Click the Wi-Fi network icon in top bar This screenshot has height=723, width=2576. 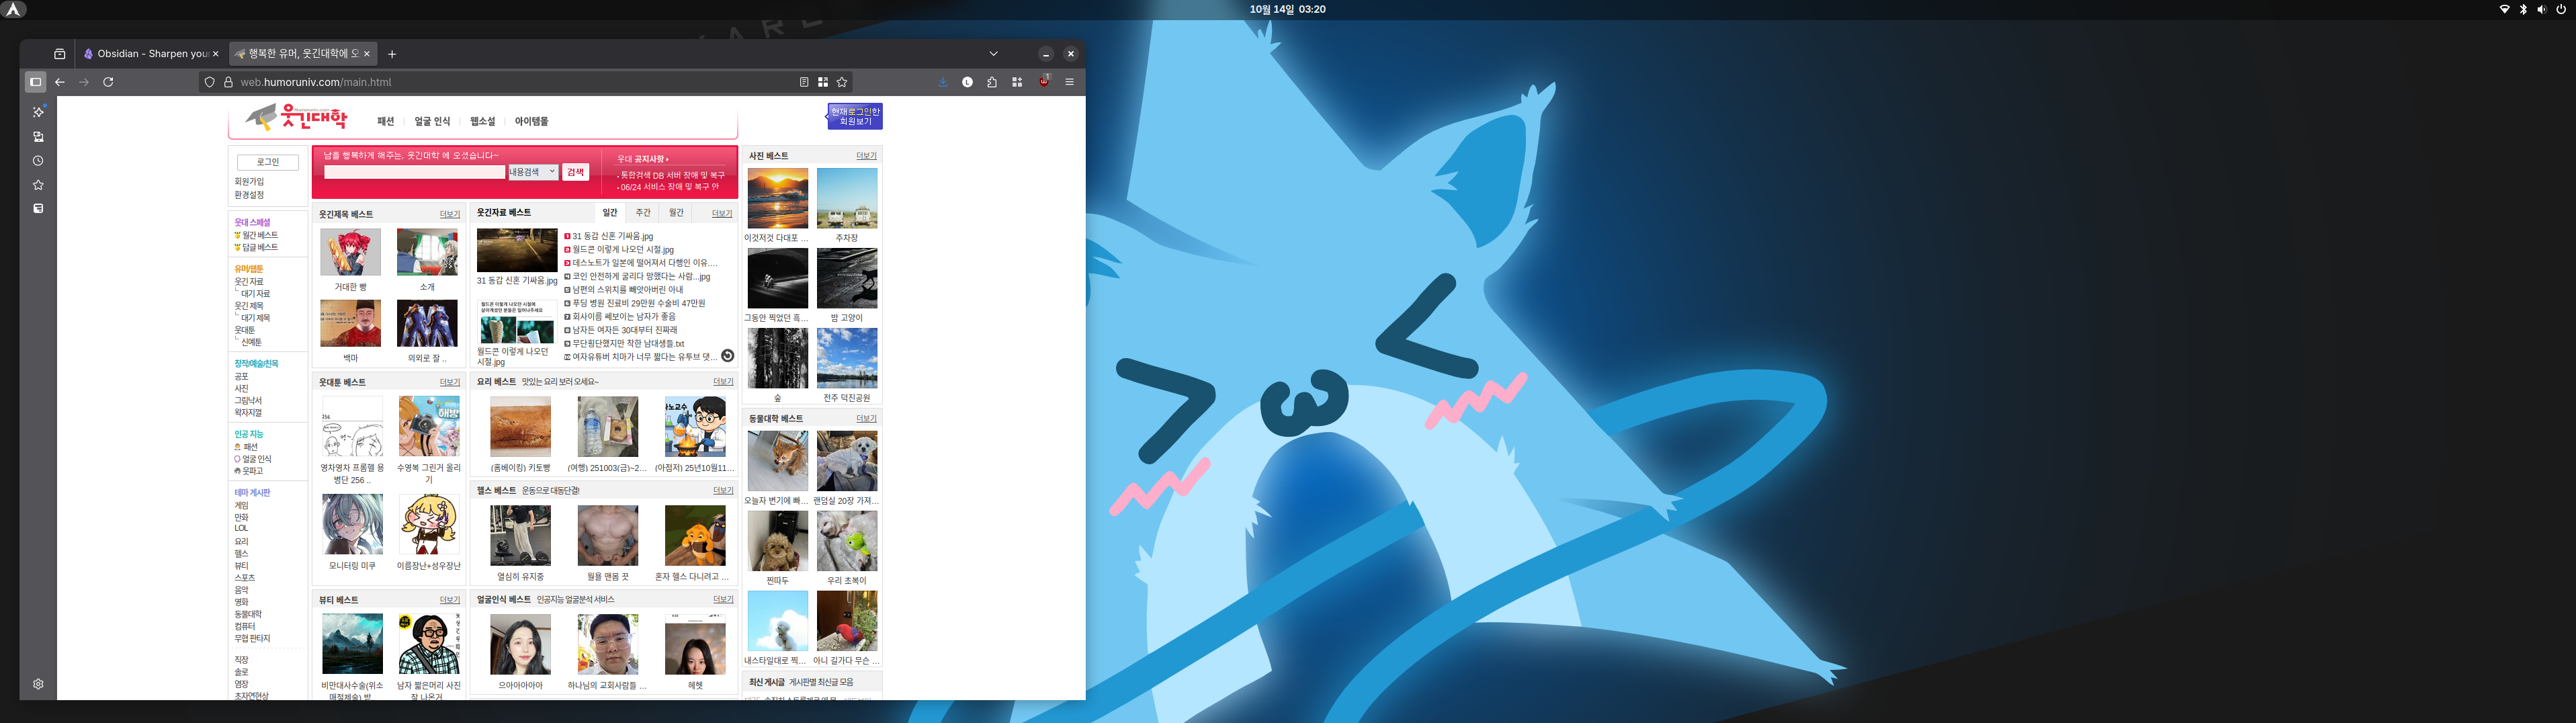[2504, 9]
